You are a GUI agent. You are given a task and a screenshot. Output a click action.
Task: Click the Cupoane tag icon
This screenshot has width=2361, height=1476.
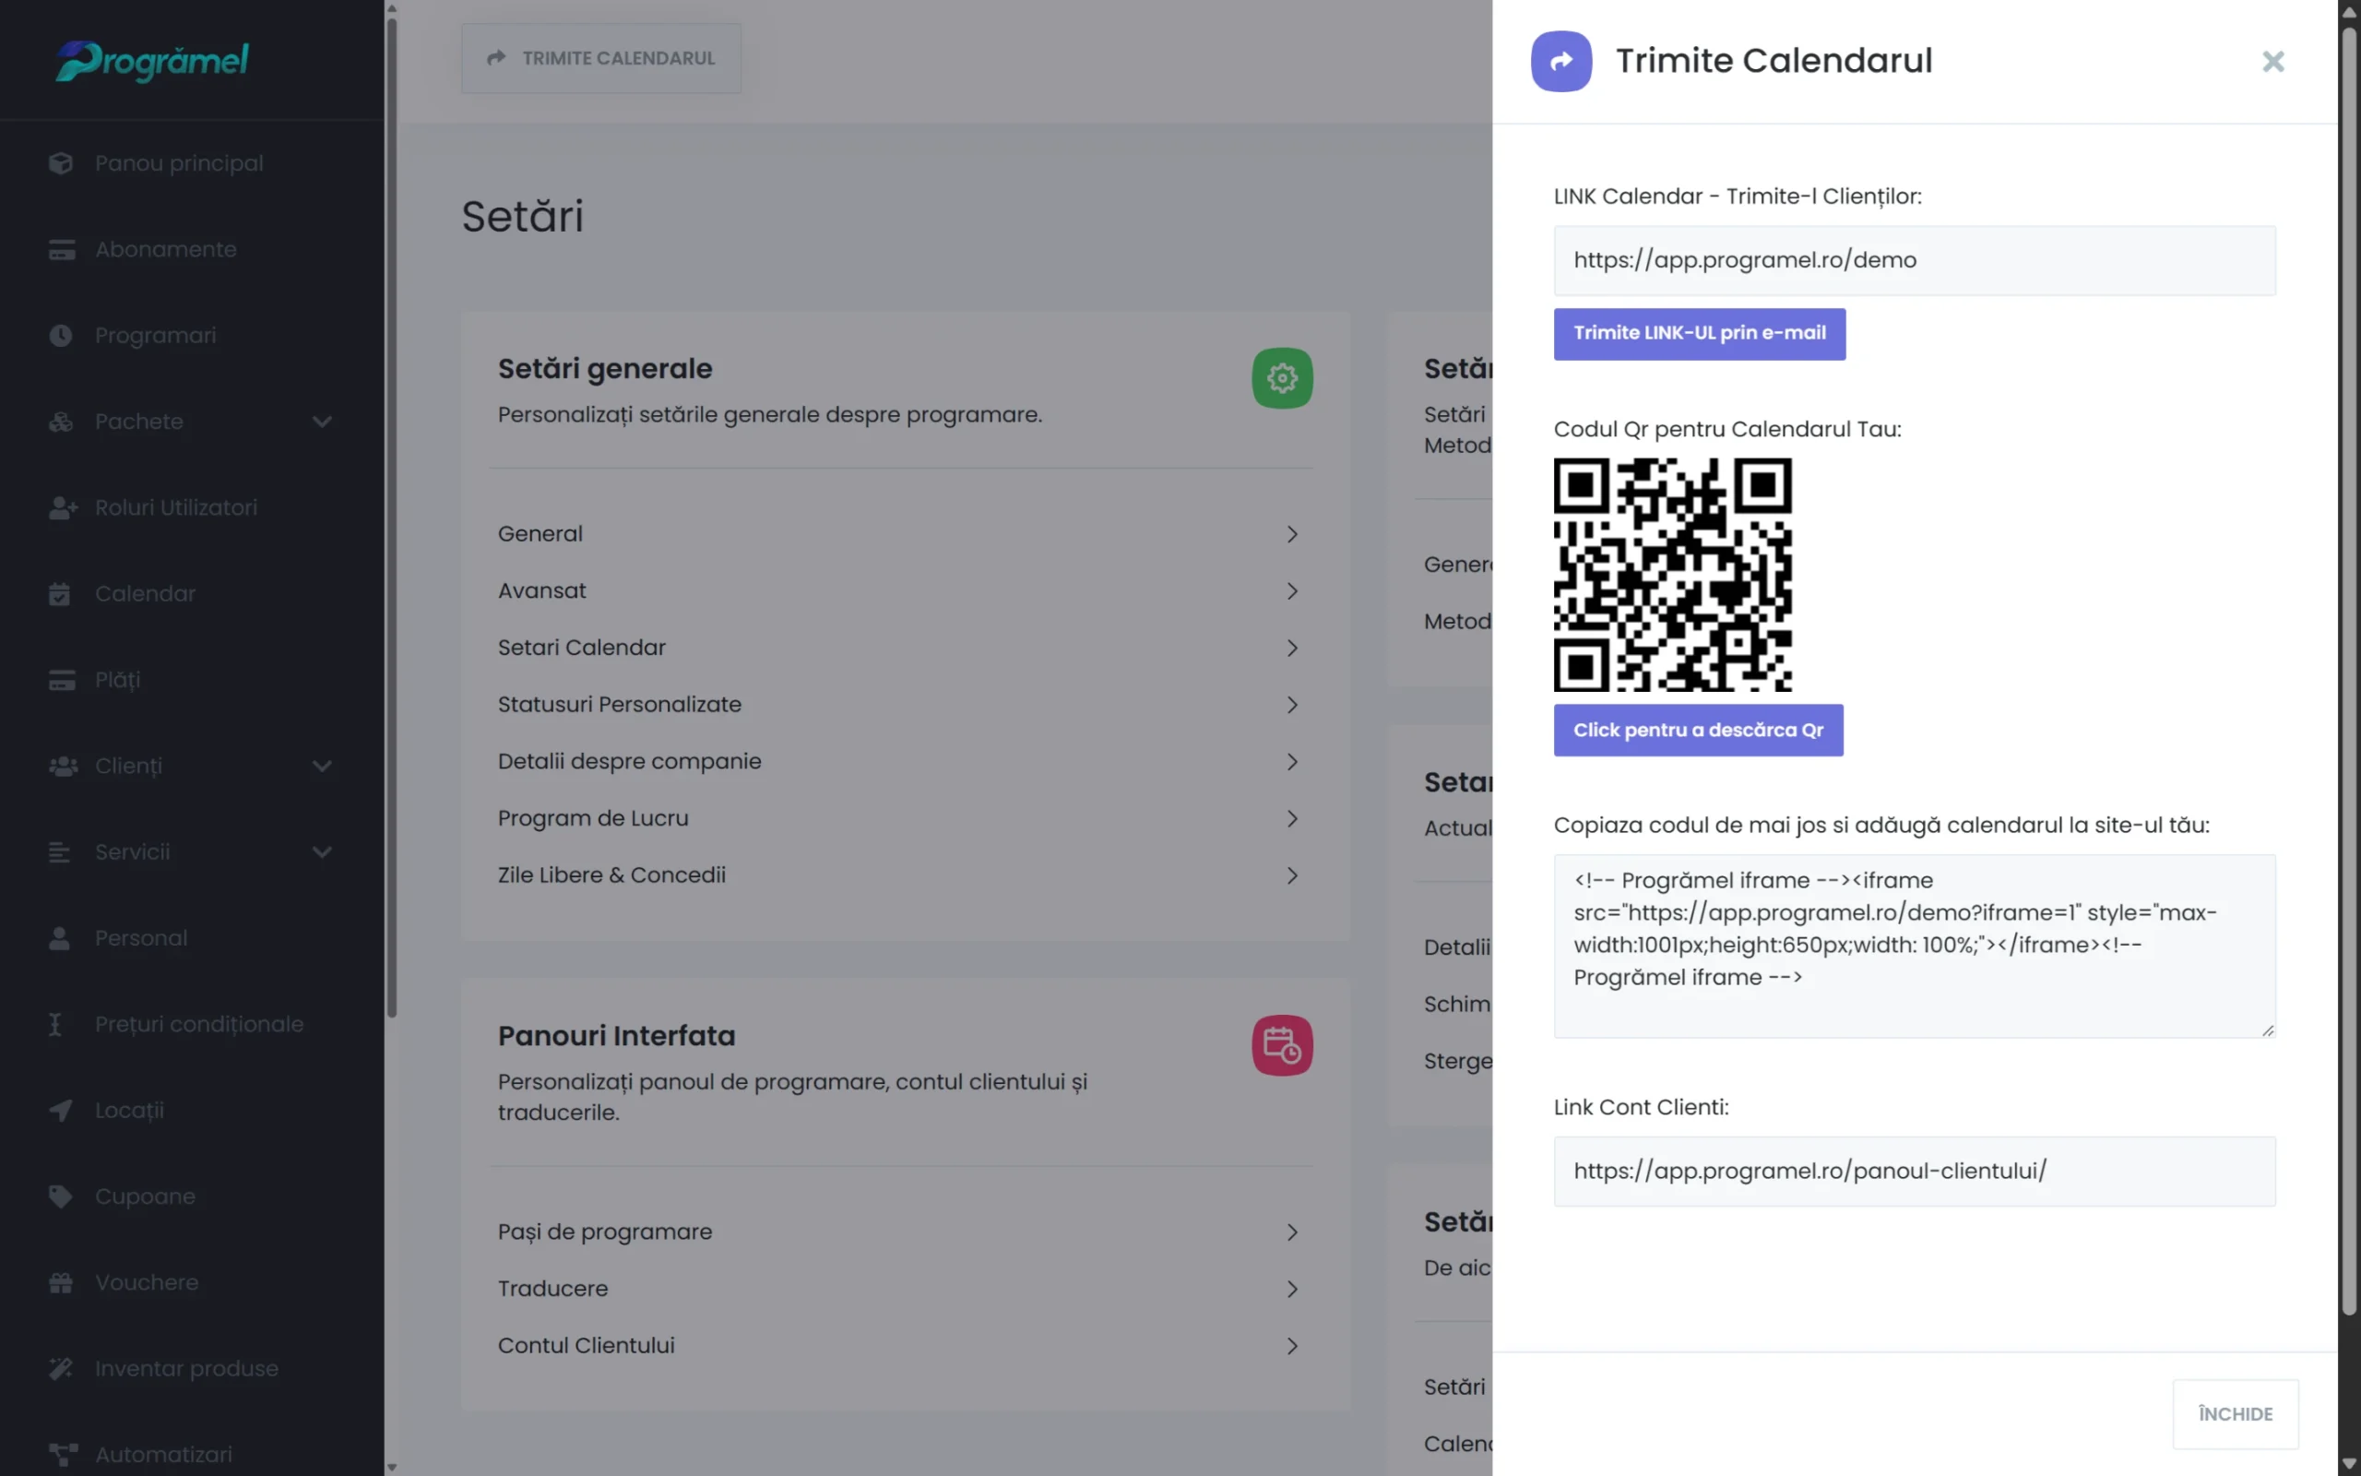click(x=61, y=1196)
